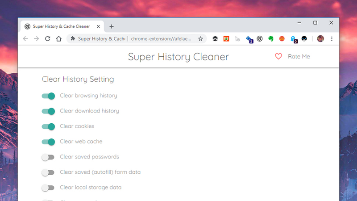The height and width of the screenshot is (201, 357).
Task: Open the black masked-face extension
Action: coord(304,39)
